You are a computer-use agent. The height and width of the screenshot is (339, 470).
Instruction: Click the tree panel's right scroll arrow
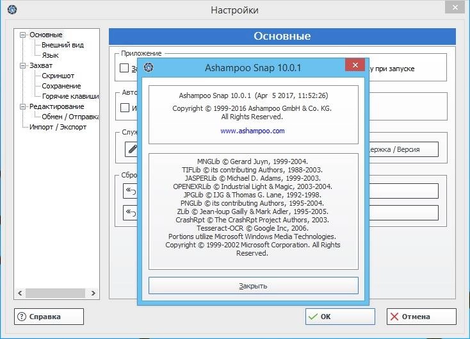pos(93,293)
